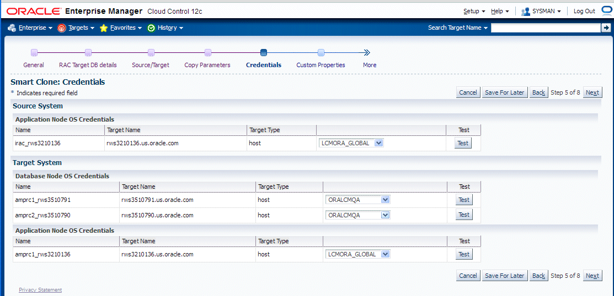This screenshot has width=614, height=296.
Task: Click the bottom Save For Later button
Action: pos(504,276)
